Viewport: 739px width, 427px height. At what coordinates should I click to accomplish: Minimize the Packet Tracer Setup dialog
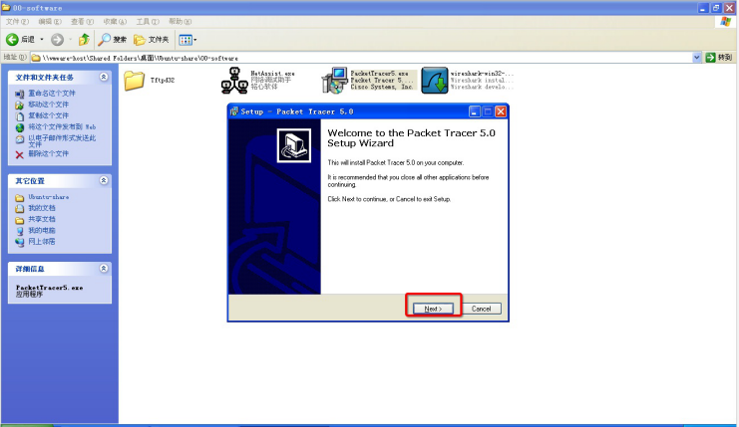(x=474, y=111)
